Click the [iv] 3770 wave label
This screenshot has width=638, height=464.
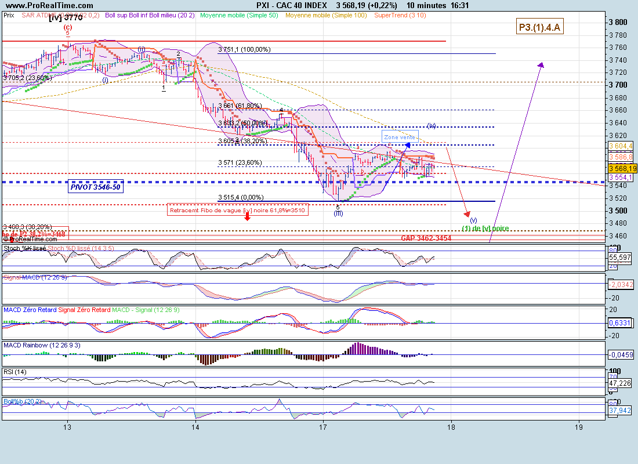pyautogui.click(x=66, y=17)
